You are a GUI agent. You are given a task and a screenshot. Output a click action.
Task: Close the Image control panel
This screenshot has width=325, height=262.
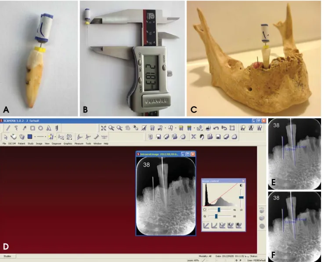243,181
